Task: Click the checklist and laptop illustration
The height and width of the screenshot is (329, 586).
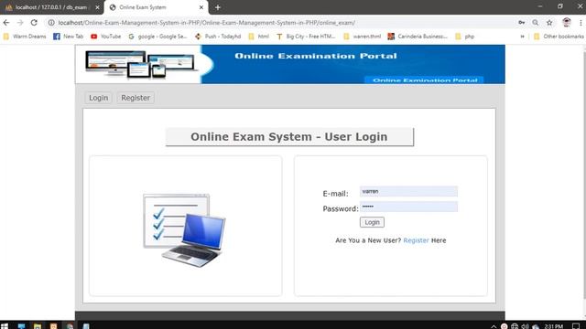Action: (x=185, y=230)
